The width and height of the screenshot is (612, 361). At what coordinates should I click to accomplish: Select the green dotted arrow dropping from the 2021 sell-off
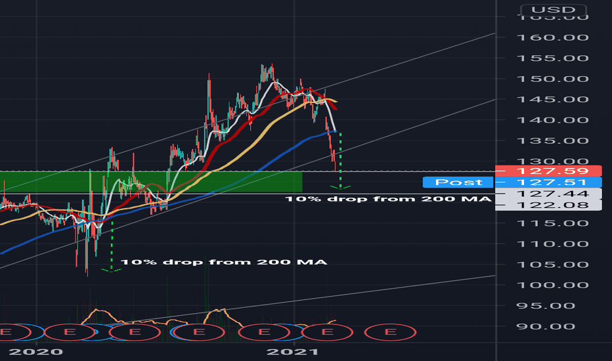[341, 161]
